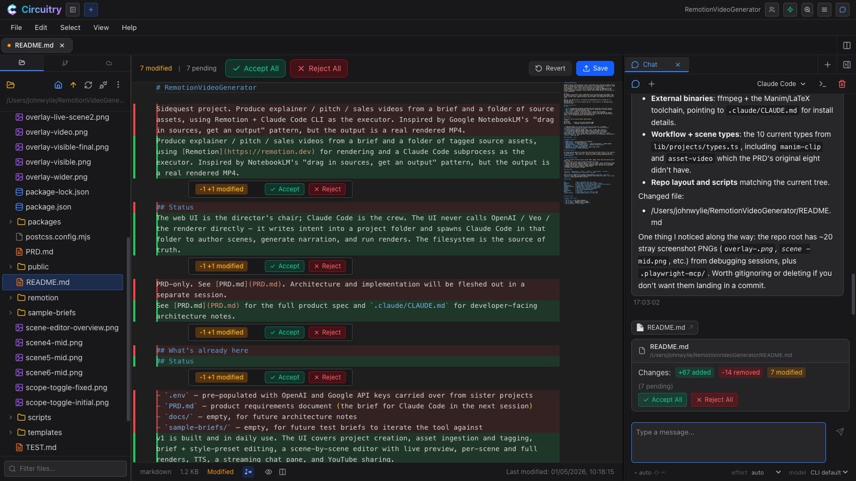
Task: Toggle the diff view icon in status bar
Action: tap(248, 472)
